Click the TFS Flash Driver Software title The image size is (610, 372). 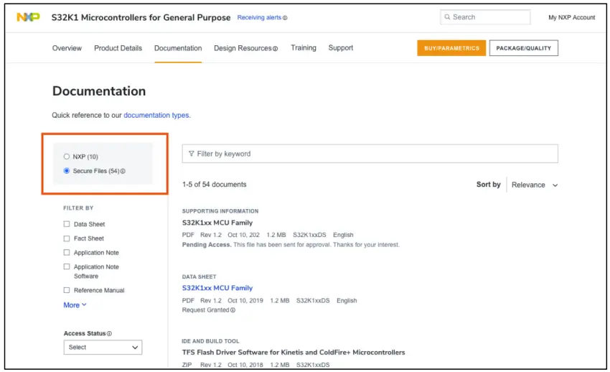(x=294, y=352)
